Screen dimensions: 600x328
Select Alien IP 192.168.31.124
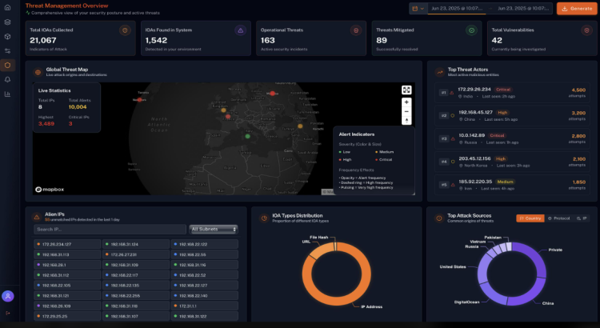tap(136, 244)
